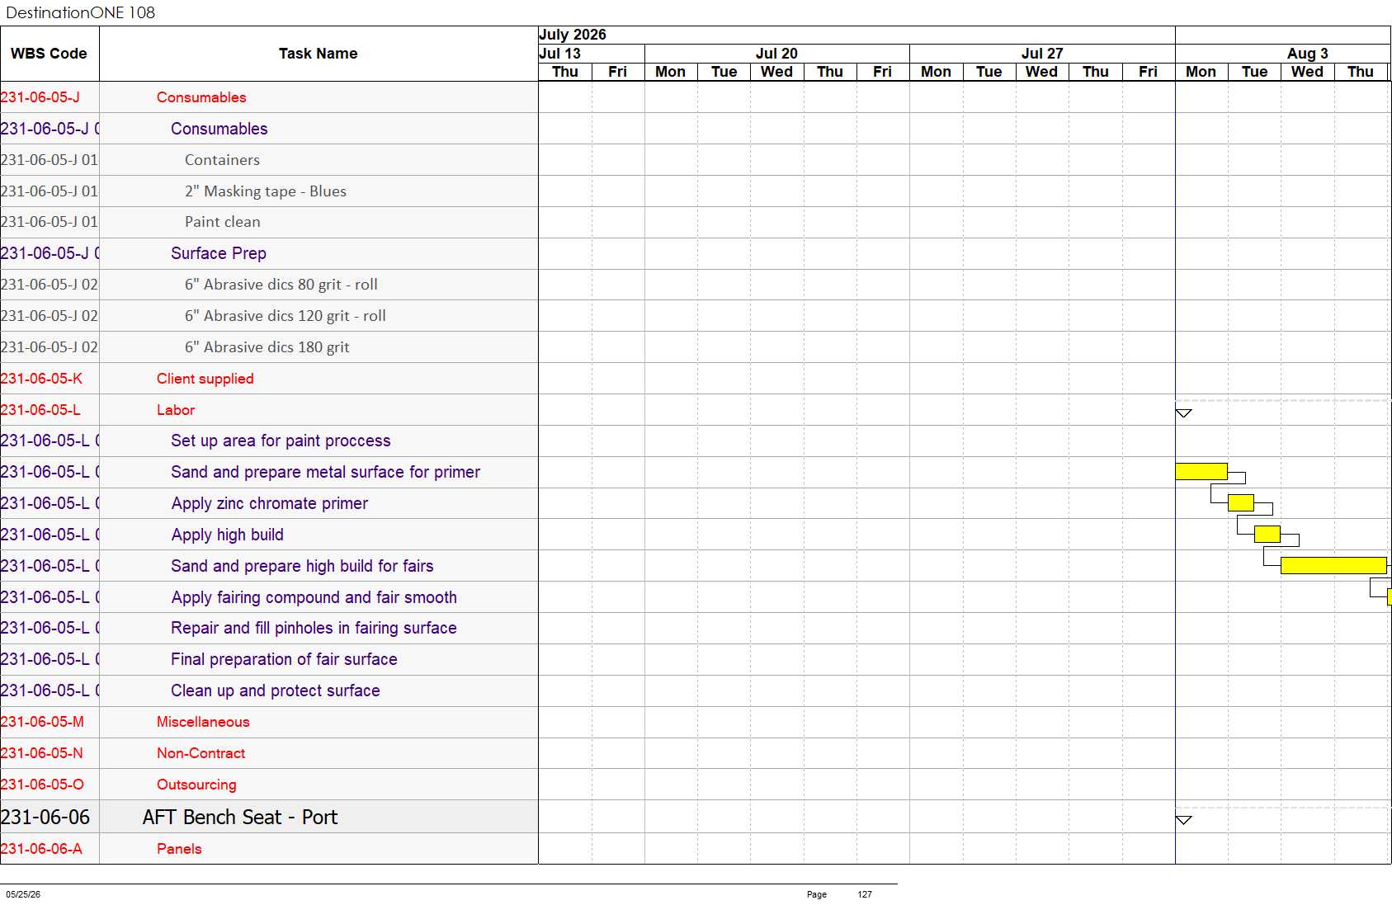Image resolution: width=1392 pixels, height=905 pixels.
Task: Select 6" Abrasive dics 180 grit row
Action: (269, 347)
